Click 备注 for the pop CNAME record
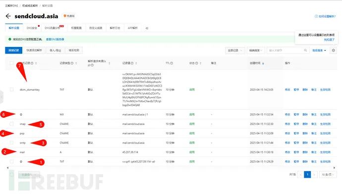This screenshot has width=342, height=194. (314, 133)
